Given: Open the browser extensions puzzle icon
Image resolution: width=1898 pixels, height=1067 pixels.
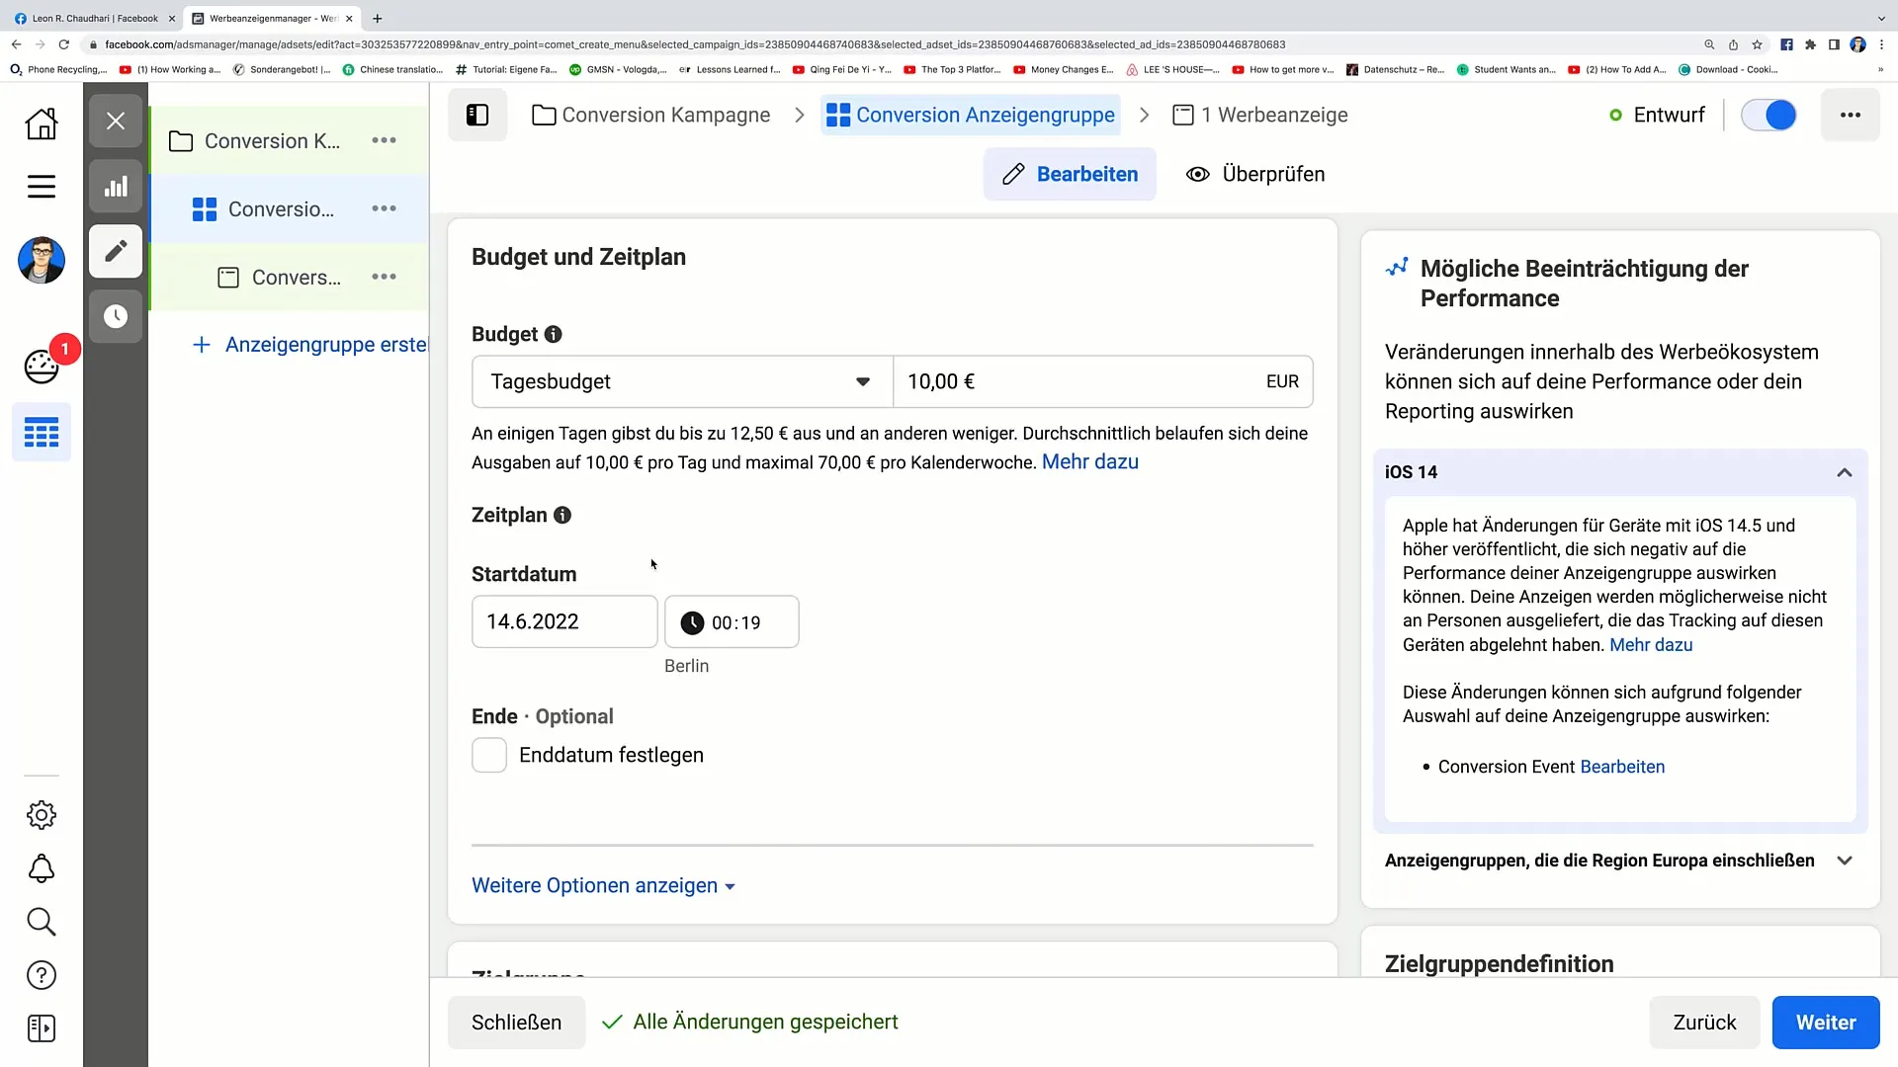Looking at the screenshot, I should coord(1810,44).
